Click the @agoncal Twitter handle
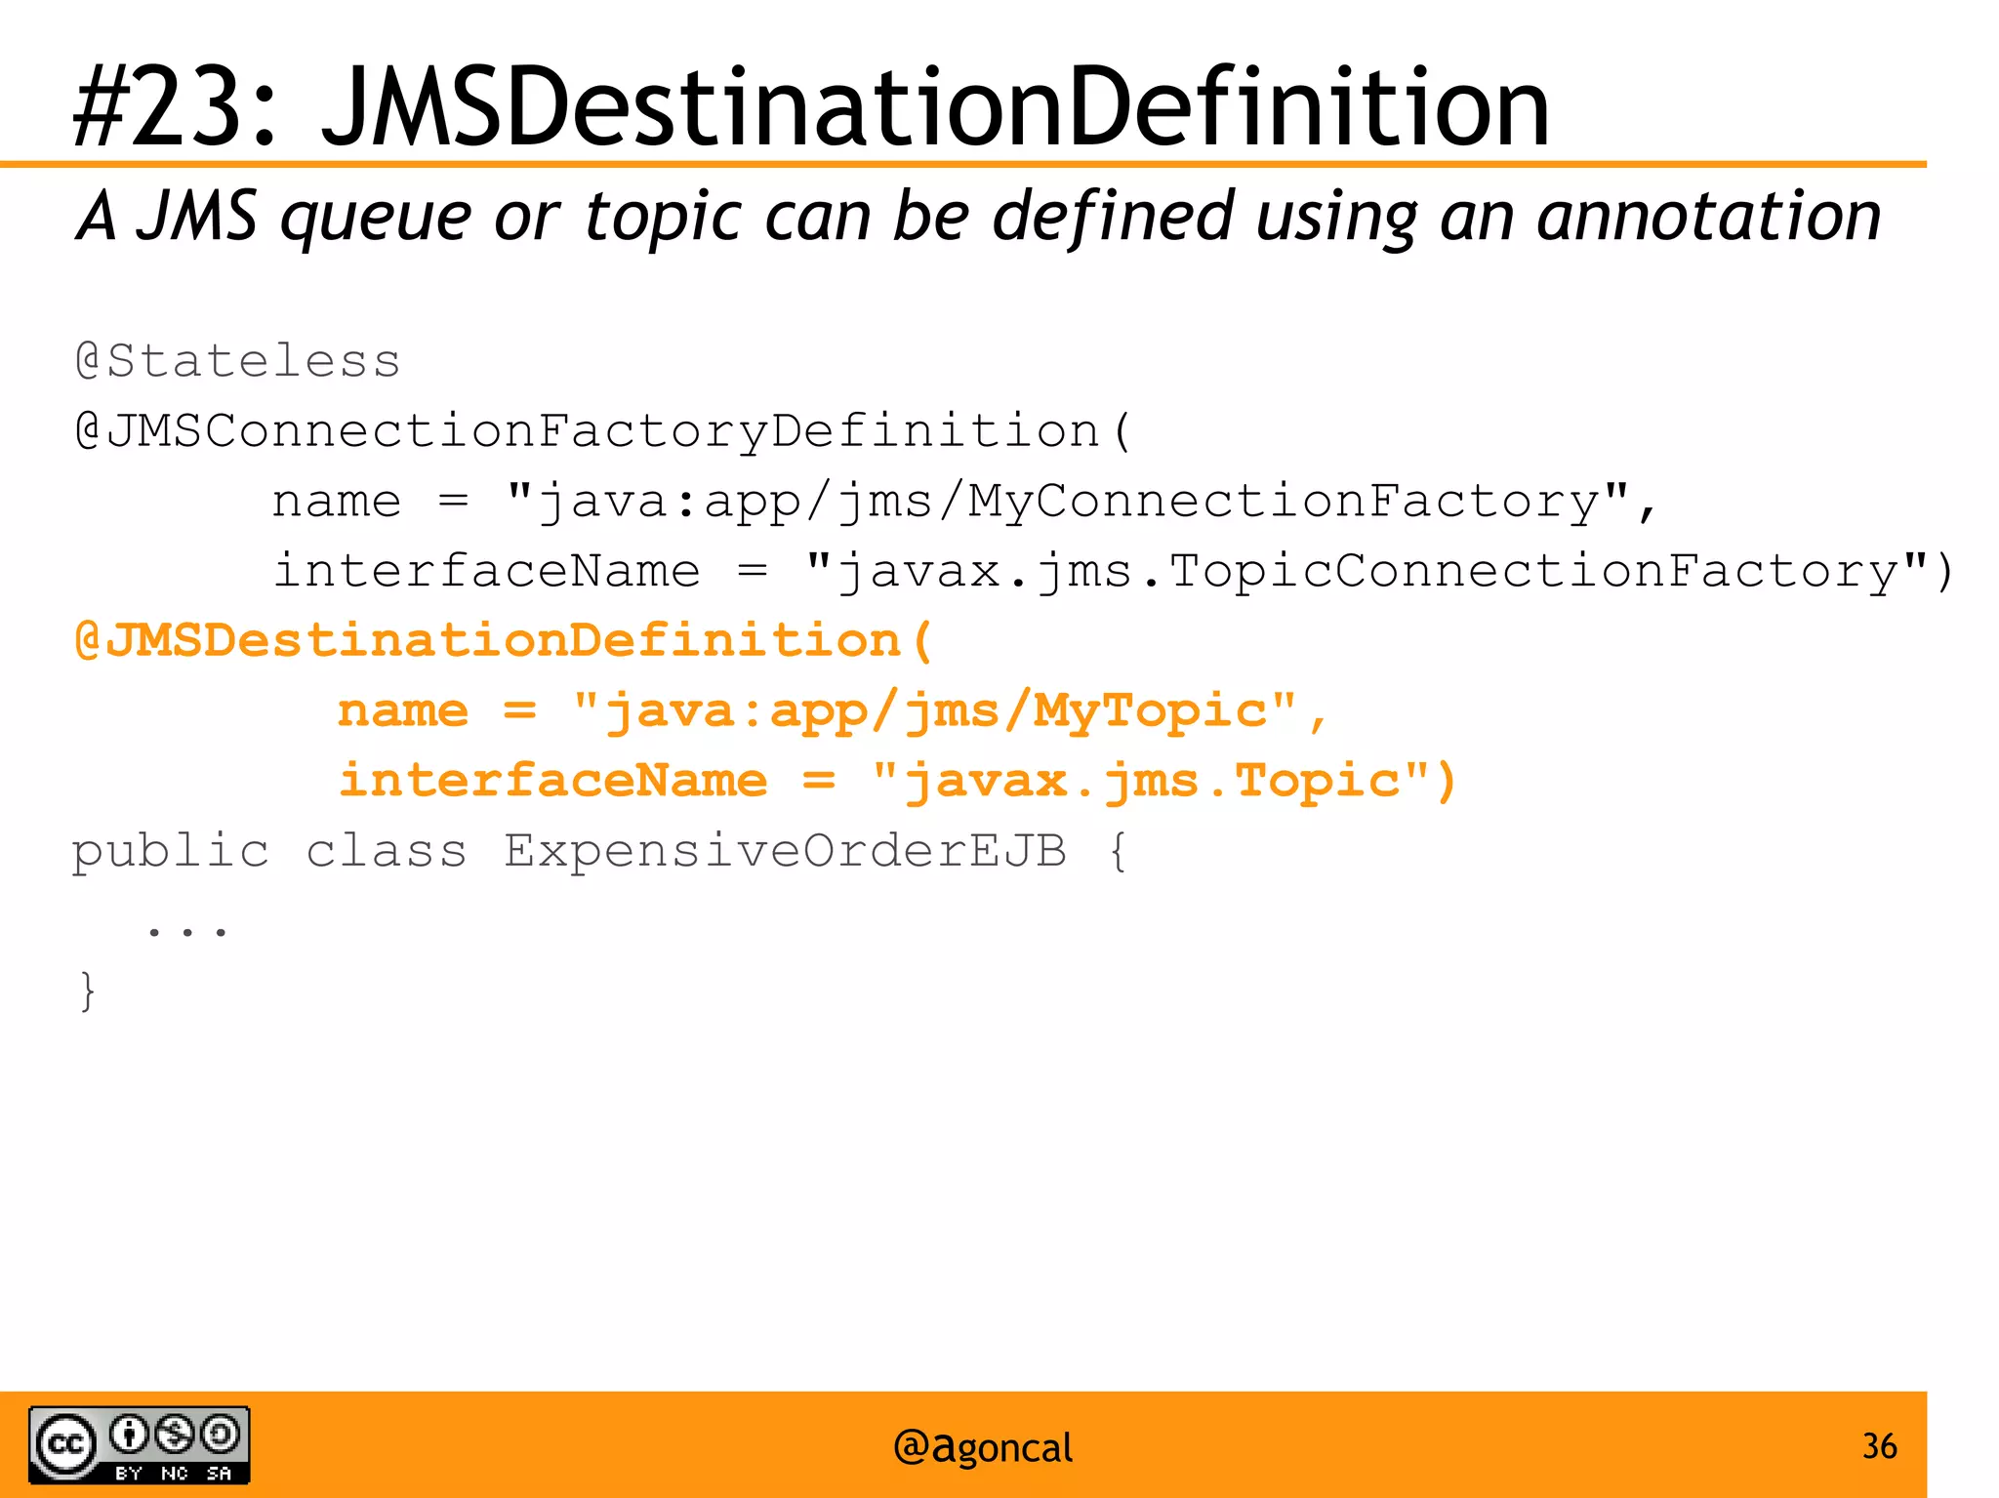 pyautogui.click(x=982, y=1447)
